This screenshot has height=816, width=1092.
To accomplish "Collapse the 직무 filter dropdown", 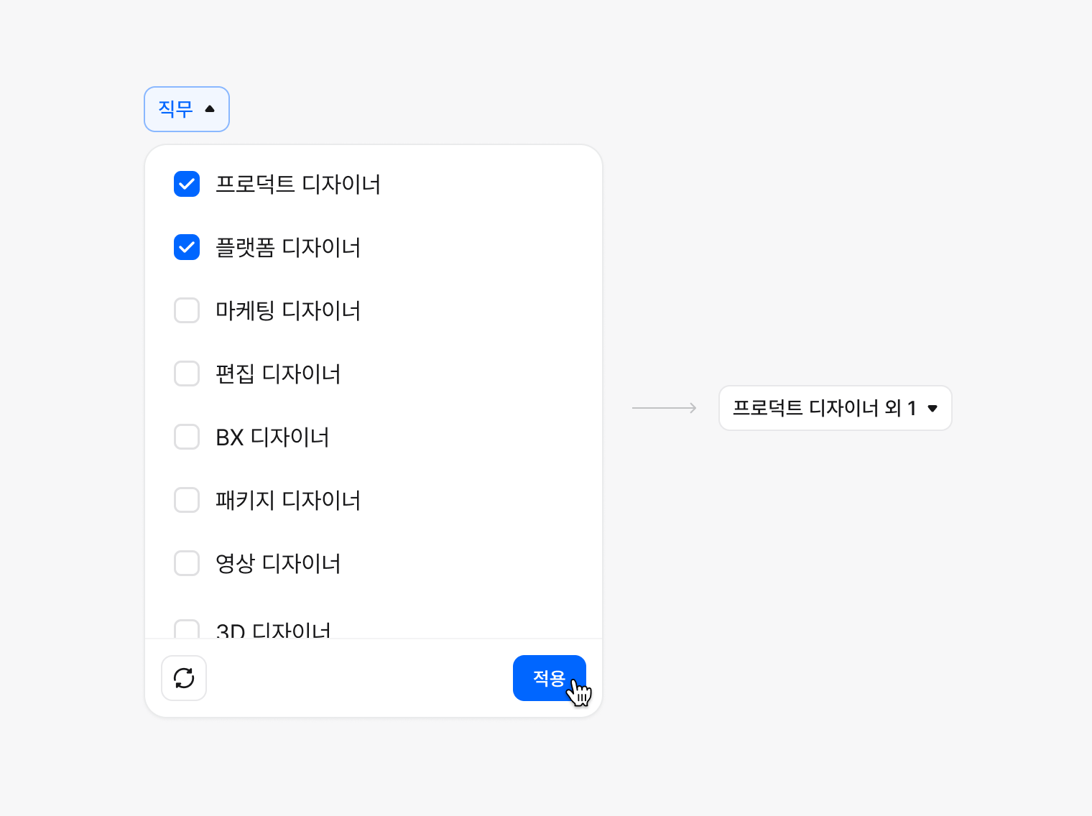I will 186,109.
